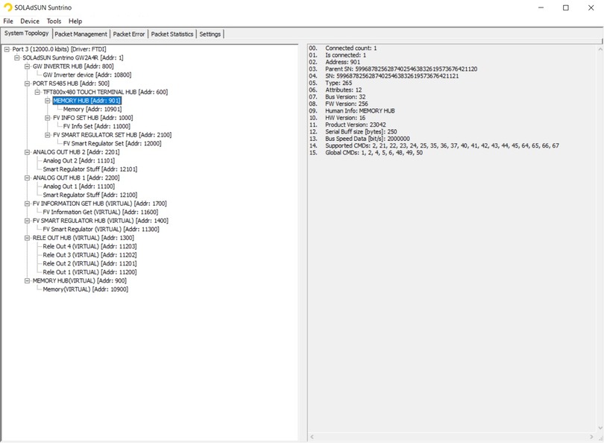Select Rele Out 3 (VIRTUAL) item
The height and width of the screenshot is (443, 604).
89,255
